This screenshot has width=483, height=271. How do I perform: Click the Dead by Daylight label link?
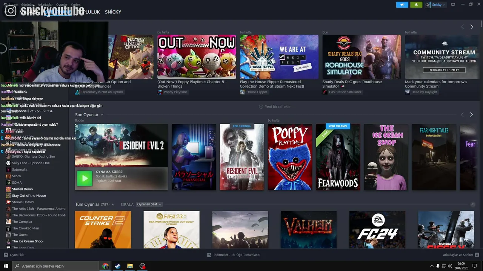[421, 92]
